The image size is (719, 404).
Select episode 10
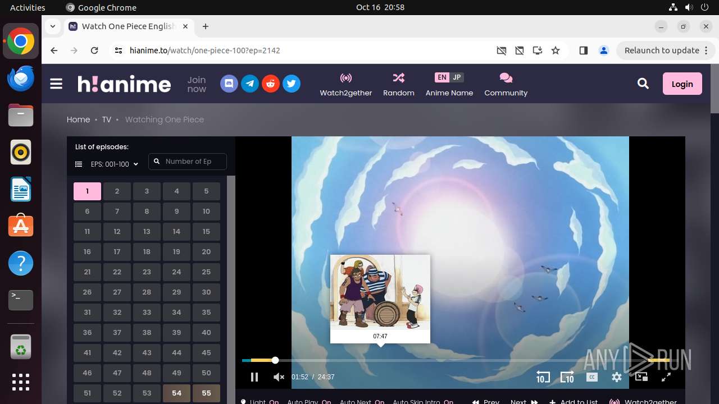tap(206, 212)
